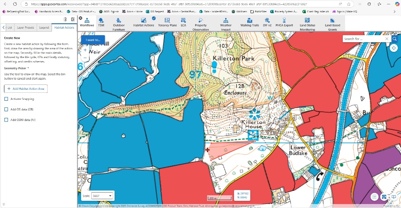Screen dimensions: 401x208
Task: Click Add Habitat Action Area button
Action: click(26, 88)
